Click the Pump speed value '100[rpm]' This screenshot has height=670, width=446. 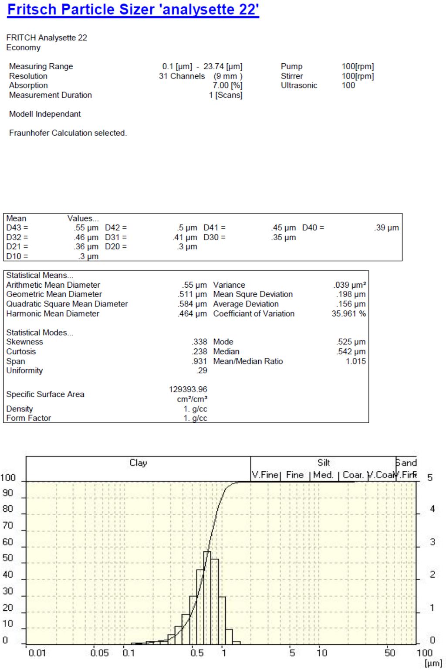(358, 66)
